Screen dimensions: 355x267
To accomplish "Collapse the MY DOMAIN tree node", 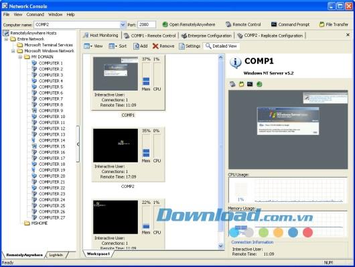I will 20,57.
